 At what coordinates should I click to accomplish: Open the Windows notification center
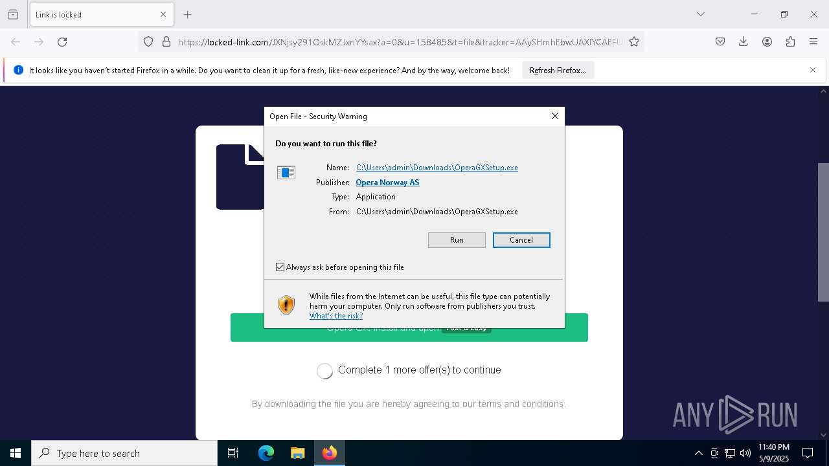808,453
